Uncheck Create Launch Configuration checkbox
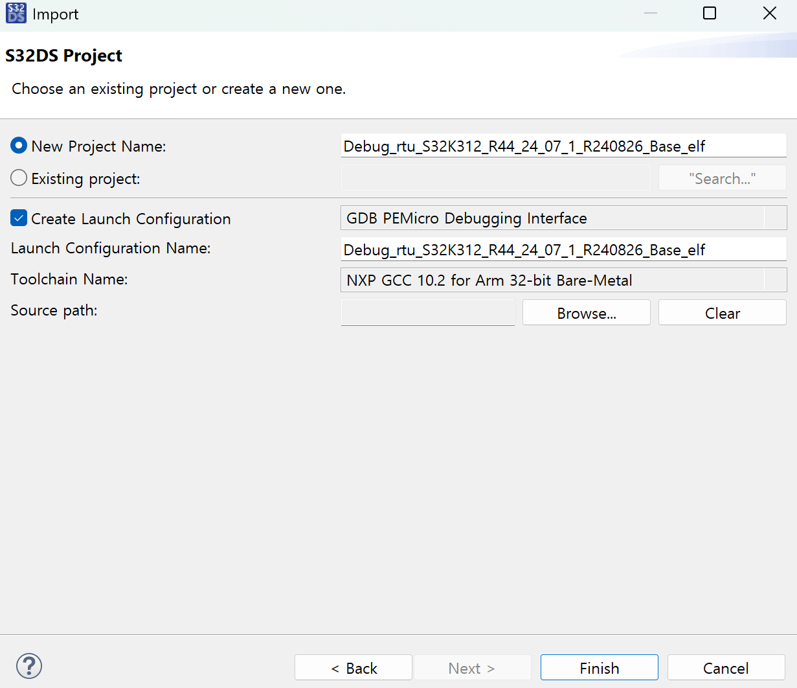 19,218
